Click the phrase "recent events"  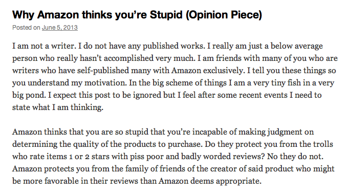(x=263, y=95)
